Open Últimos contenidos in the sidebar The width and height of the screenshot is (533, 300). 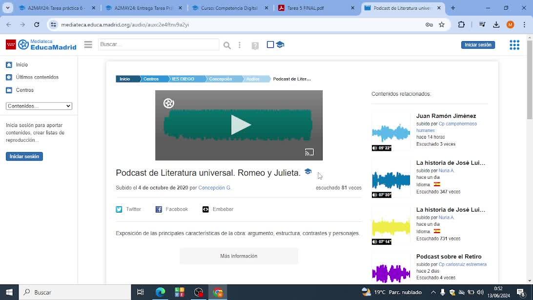coord(32,77)
